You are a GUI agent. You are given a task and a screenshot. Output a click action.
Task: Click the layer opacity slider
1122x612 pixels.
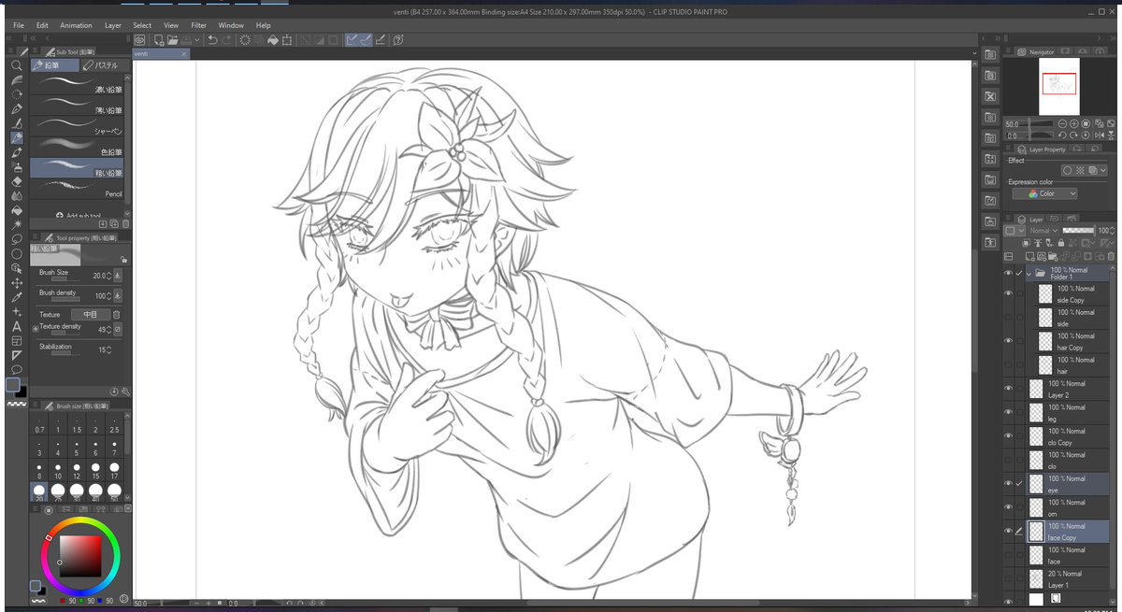[x=1079, y=230]
